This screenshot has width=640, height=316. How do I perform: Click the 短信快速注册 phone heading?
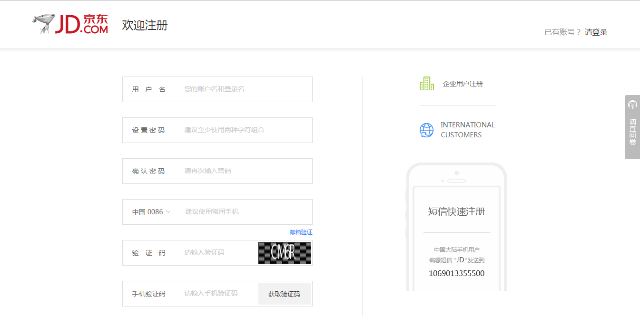tap(457, 212)
